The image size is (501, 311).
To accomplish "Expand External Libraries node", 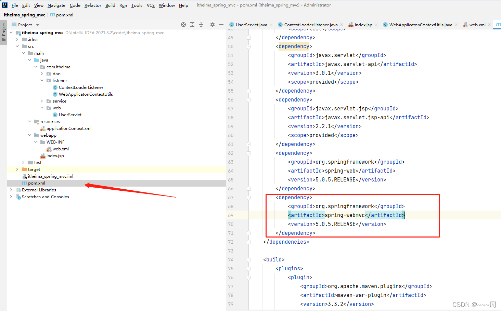I will pos(11,190).
